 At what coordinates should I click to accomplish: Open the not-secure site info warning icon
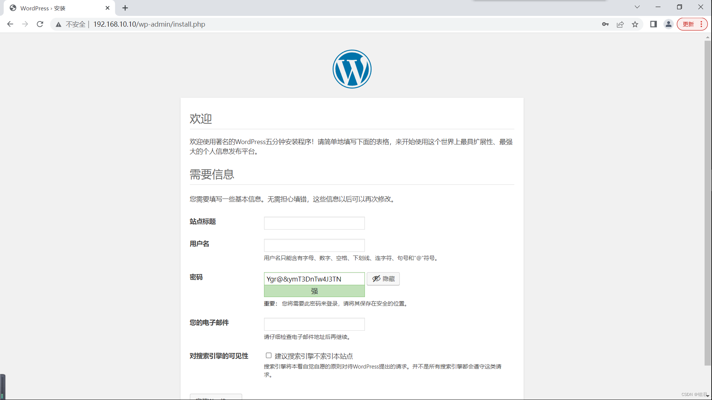point(59,24)
